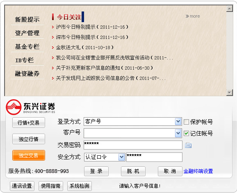Expand the 登录方式 dropdown
The height and width of the screenshot is (193, 237).
point(178,121)
